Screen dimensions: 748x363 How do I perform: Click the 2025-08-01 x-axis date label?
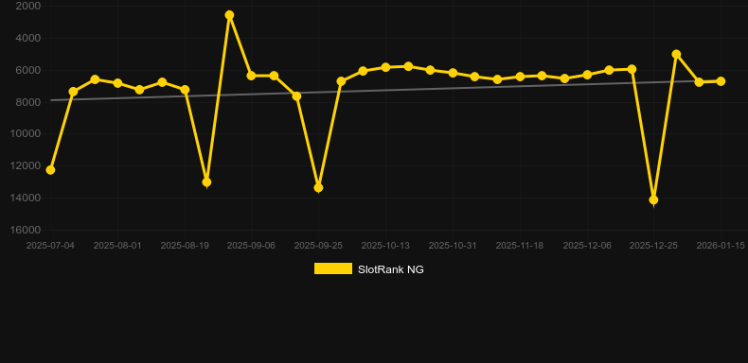click(117, 246)
